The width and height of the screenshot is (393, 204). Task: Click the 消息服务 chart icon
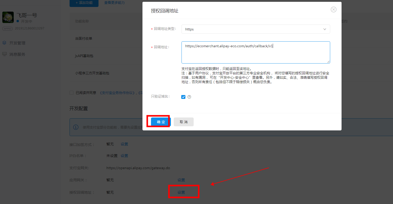click(4, 54)
